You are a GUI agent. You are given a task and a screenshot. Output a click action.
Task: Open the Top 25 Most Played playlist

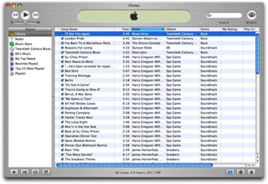click(x=30, y=69)
